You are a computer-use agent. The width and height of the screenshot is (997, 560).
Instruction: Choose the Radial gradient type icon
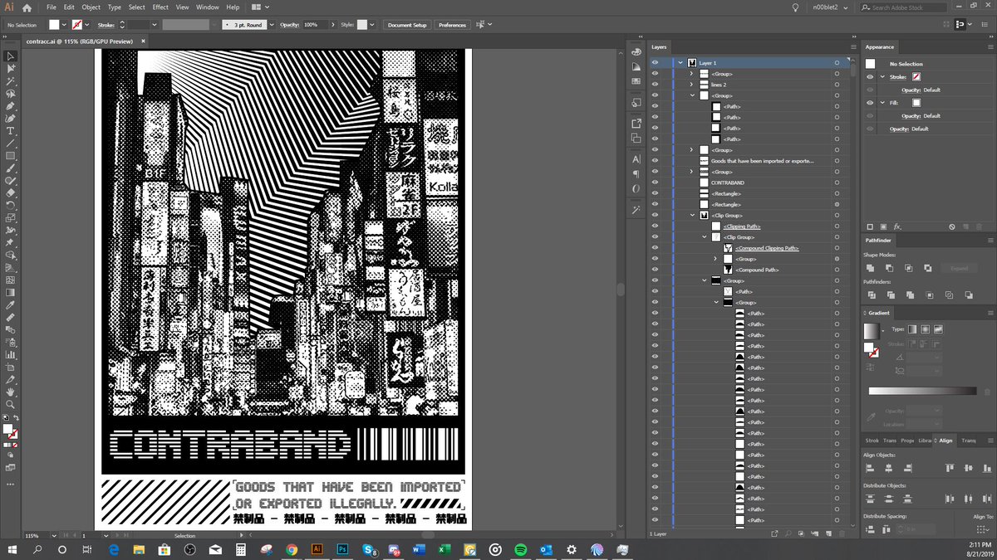click(924, 329)
